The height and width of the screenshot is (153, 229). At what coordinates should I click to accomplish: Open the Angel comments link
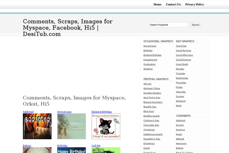coord(179,134)
